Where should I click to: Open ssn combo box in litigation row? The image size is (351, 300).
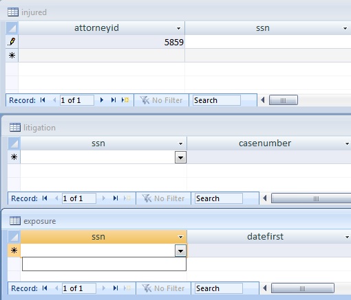point(180,157)
